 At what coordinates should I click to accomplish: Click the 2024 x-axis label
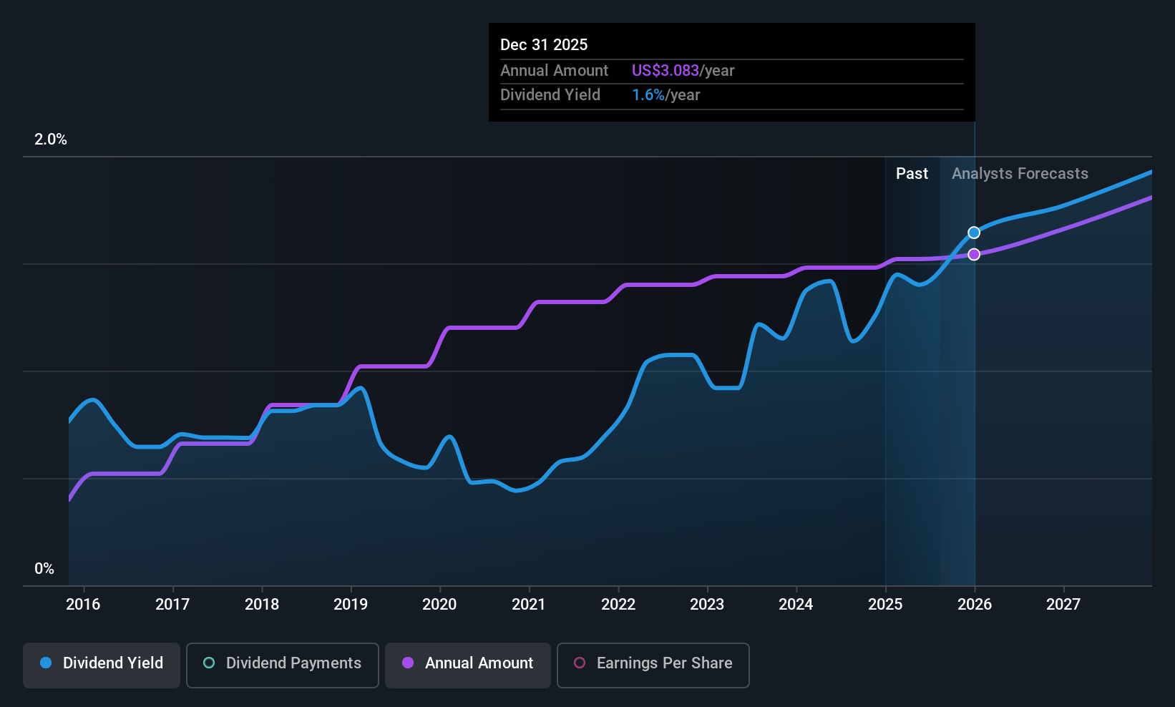click(x=796, y=605)
